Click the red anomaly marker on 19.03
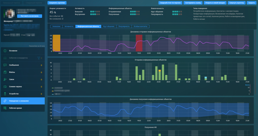This screenshot has width=258, height=136. point(139,43)
